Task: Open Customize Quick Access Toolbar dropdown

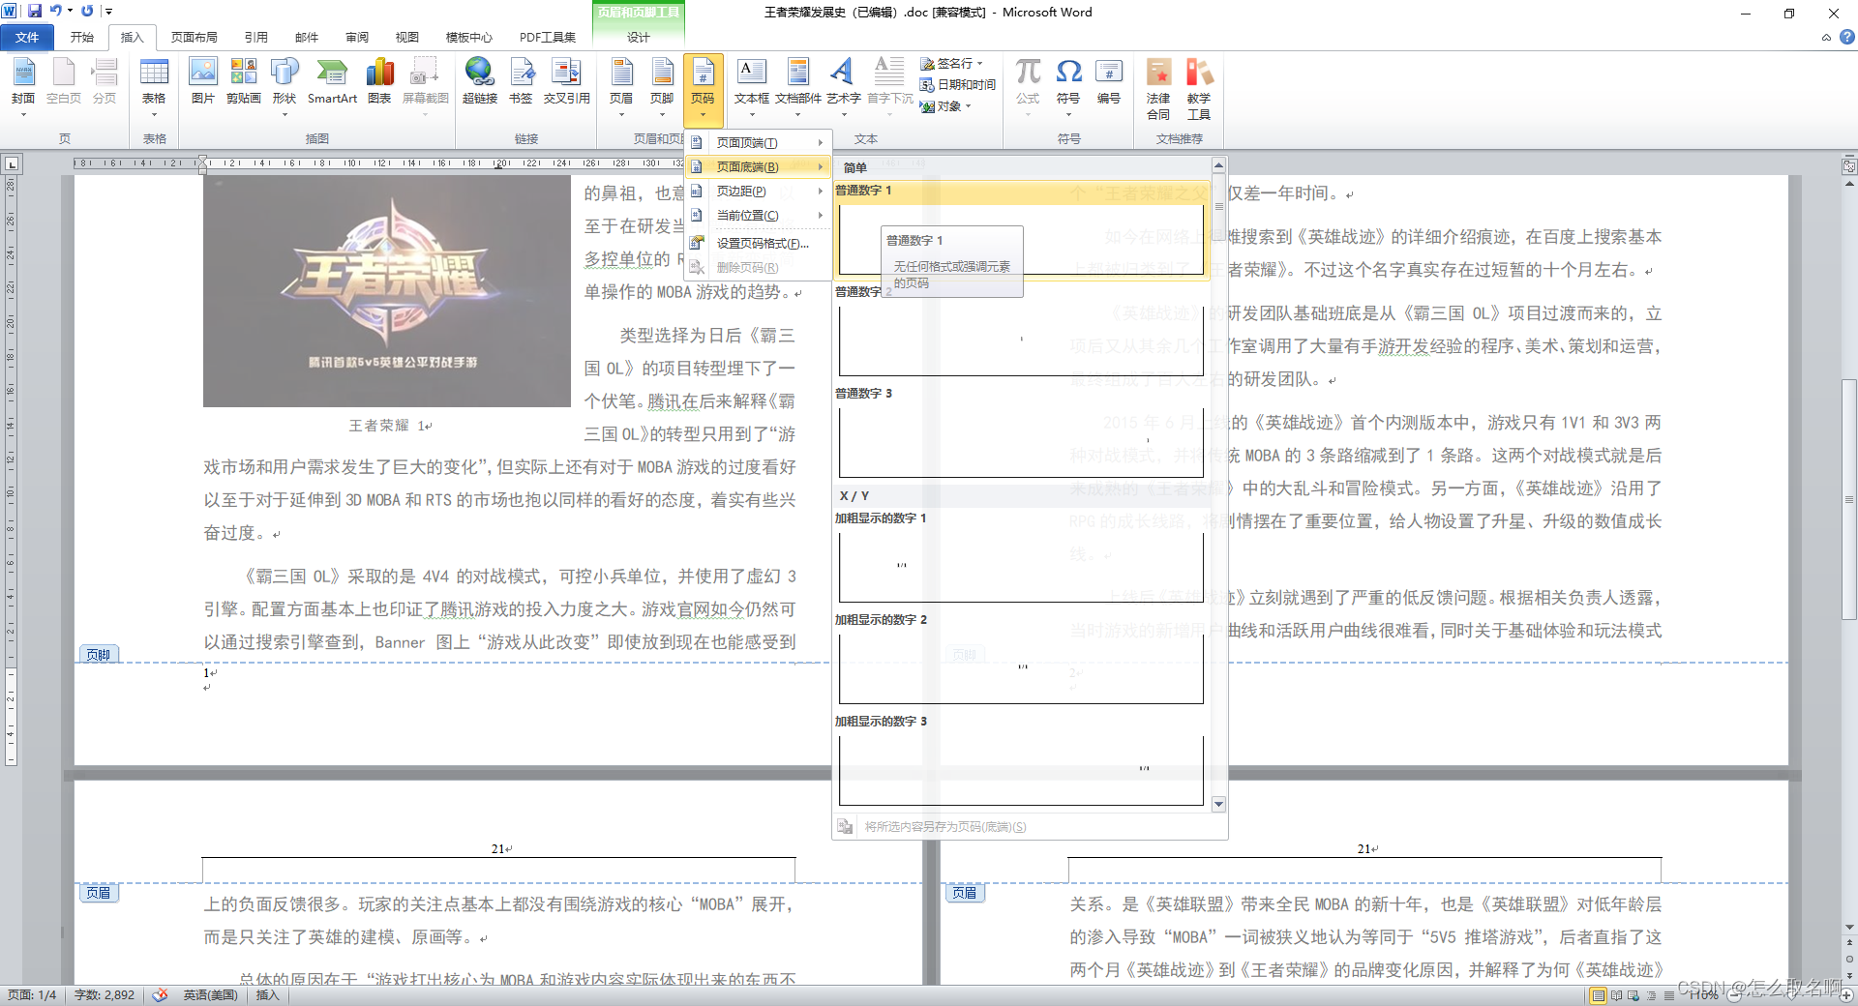Action: [x=108, y=12]
